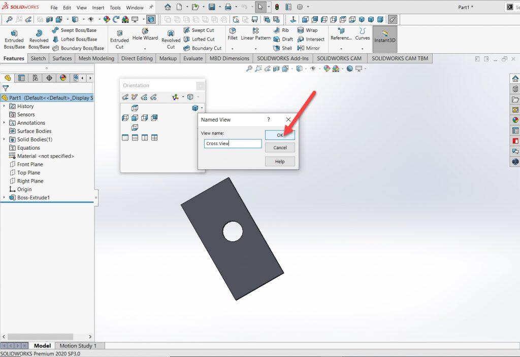Open the Fillet dropdown arrow

click(x=232, y=49)
